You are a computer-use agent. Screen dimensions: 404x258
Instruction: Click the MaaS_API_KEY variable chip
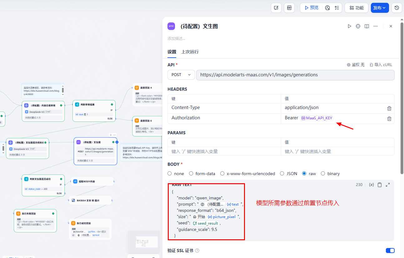point(317,118)
